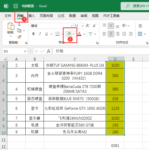This screenshot has height=150, width=149.
Task: Expand borders options arrow
Action: pos(62,34)
